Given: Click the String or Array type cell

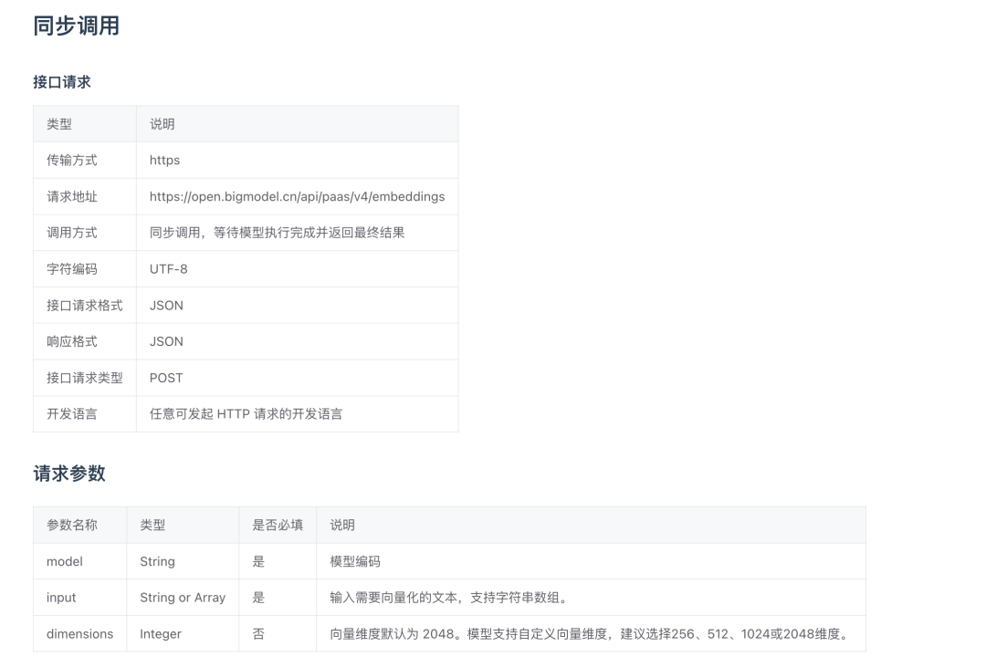Looking at the screenshot, I should point(182,598).
